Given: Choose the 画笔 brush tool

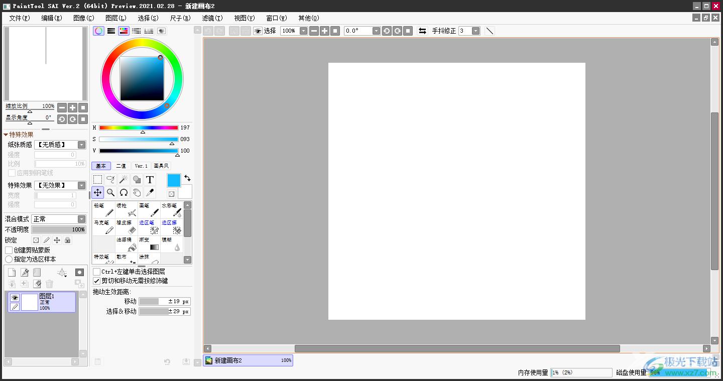Looking at the screenshot, I should (149, 210).
